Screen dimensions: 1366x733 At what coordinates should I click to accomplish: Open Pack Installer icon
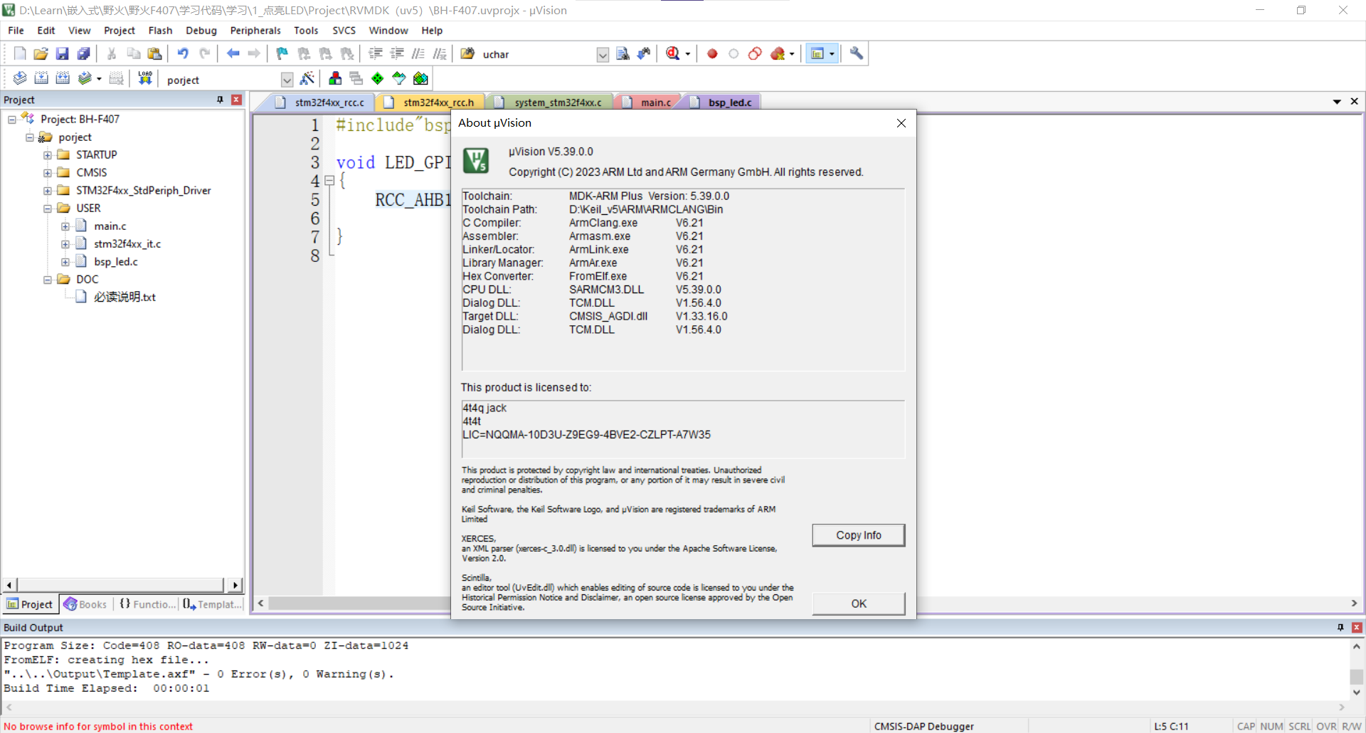coord(420,78)
